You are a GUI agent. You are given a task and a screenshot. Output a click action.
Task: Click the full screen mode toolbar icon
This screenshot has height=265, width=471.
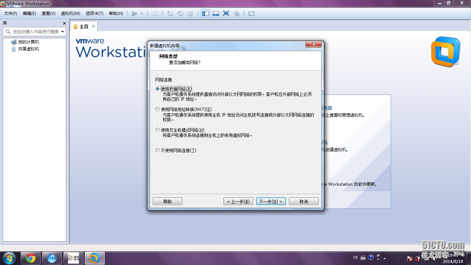226,13
